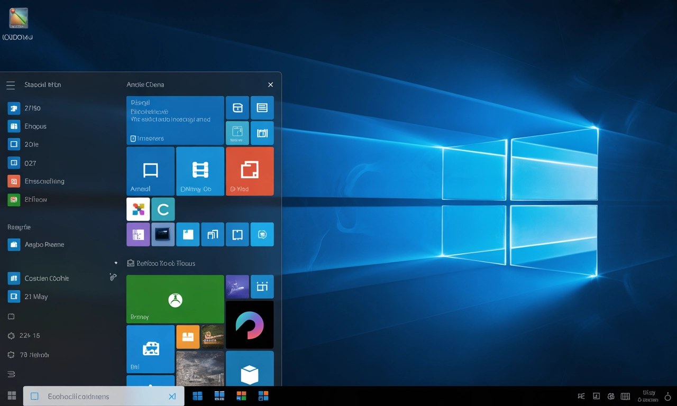Open the green Brtney tile
Viewport: 677px width, 406px height.
[x=175, y=299]
